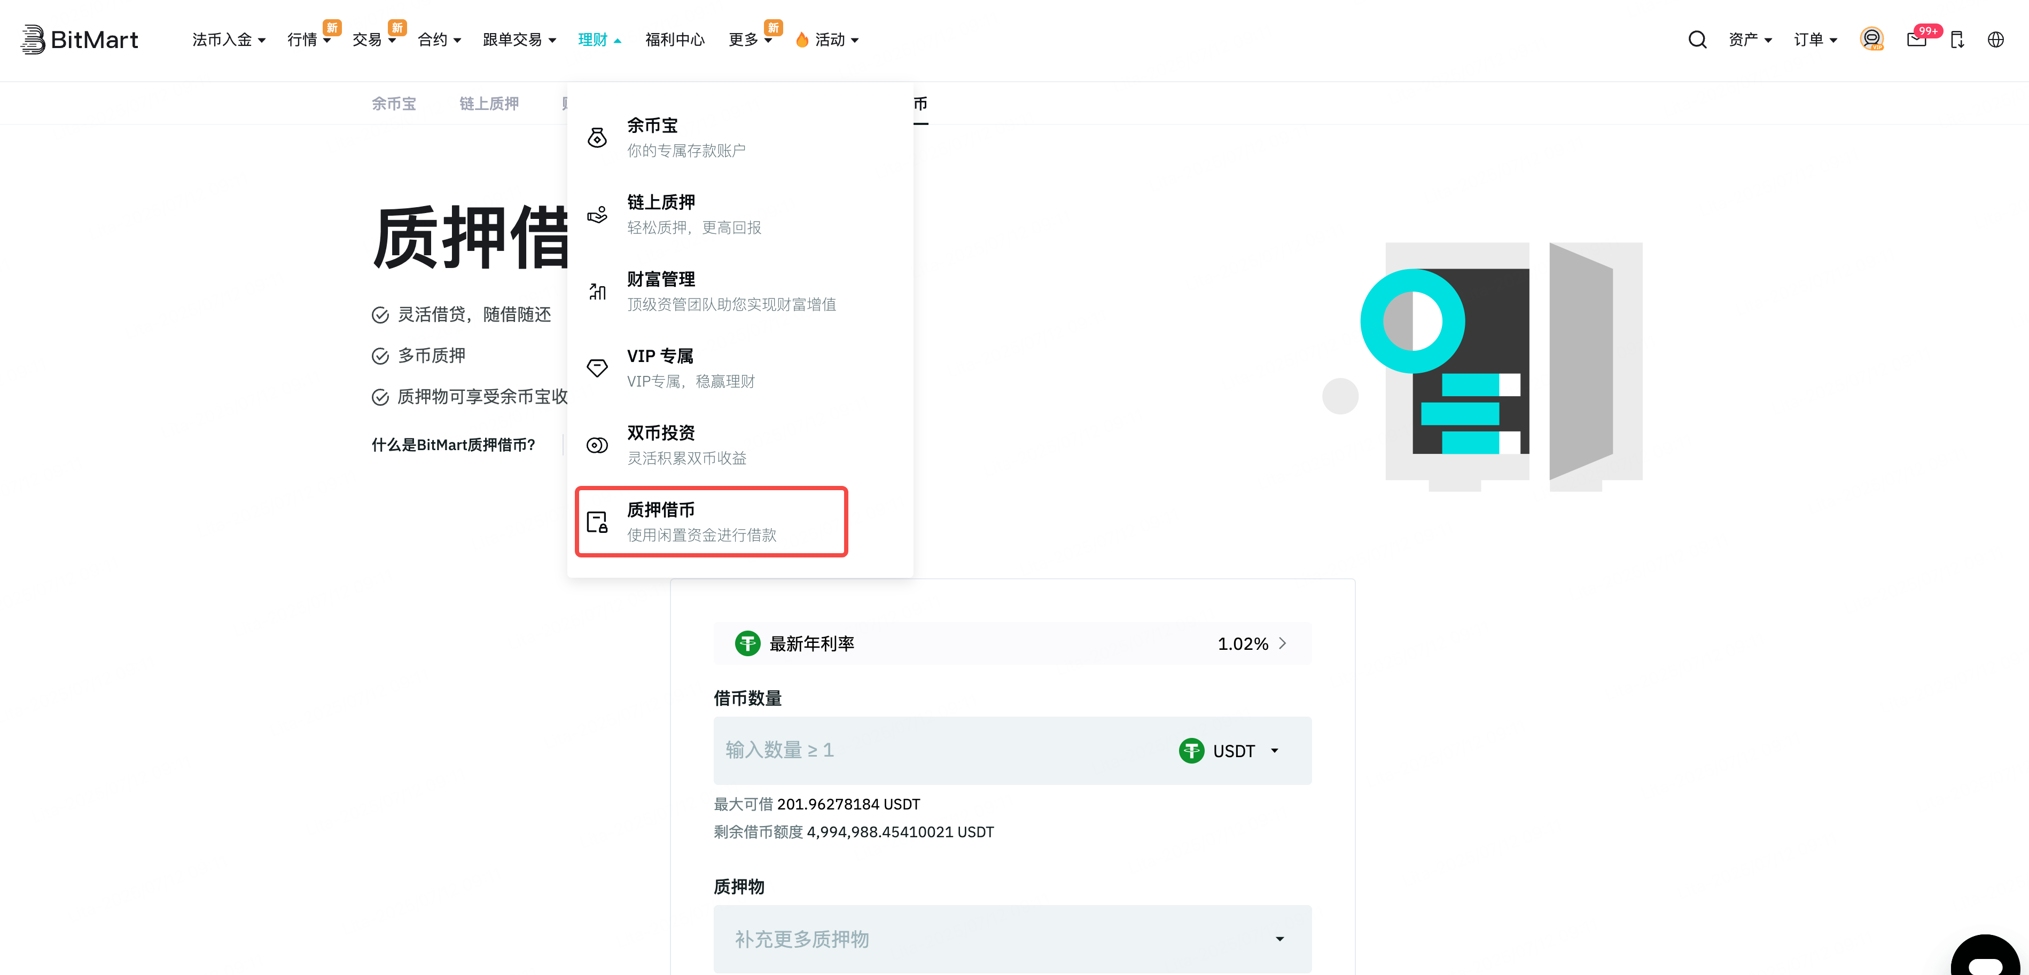Image resolution: width=2029 pixels, height=975 pixels.
Task: Open the search magnifier icon
Action: (x=1697, y=40)
